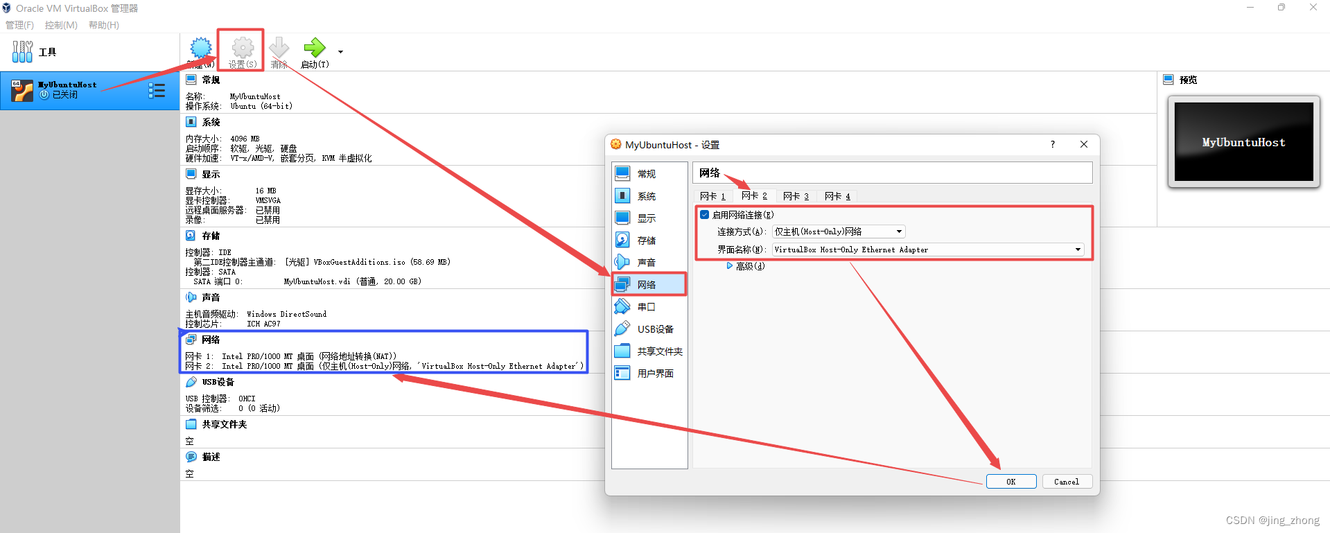
Task: Open the start-mode dropdown arrow beside 启动
Action: [340, 52]
